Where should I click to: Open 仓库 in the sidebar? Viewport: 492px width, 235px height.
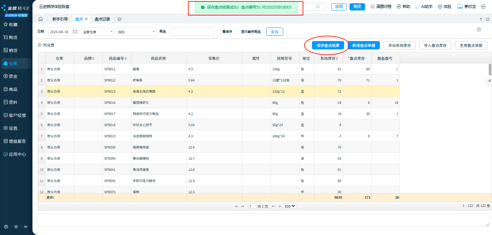13,63
